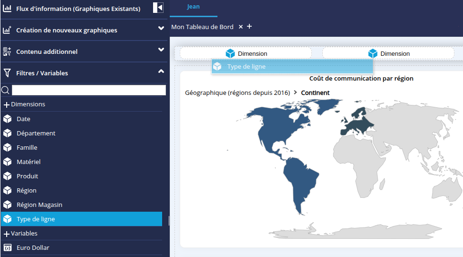Click the Contenu additionnel QR icon
The width and height of the screenshot is (463, 257).
(7, 51)
